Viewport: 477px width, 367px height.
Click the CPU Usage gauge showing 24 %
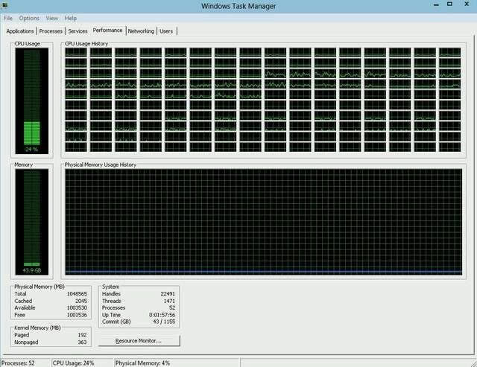point(31,100)
